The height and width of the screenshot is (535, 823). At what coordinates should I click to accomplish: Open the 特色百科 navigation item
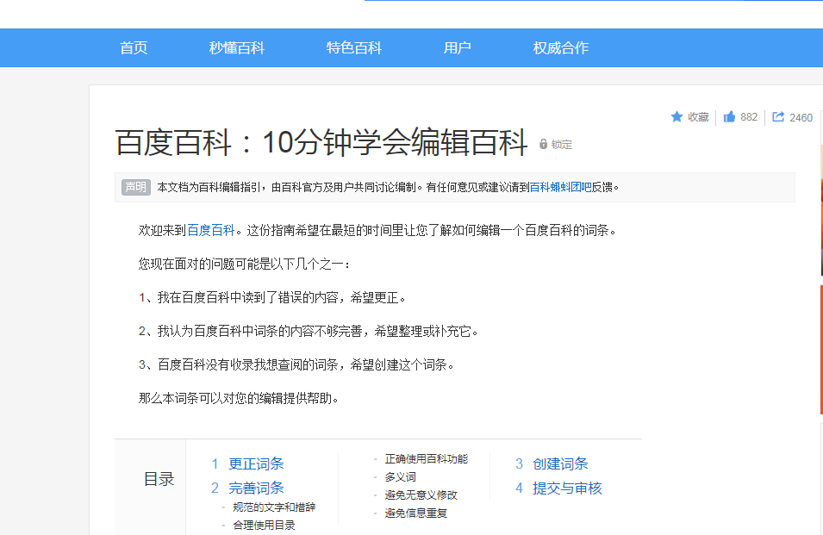pyautogui.click(x=354, y=47)
